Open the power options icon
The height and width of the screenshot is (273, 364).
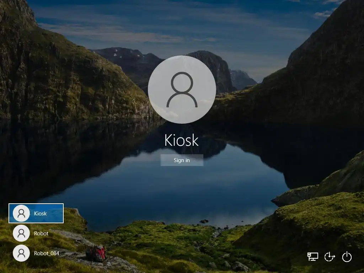(347, 257)
